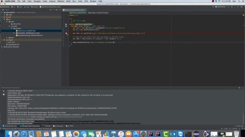Screen dimensions: 245x137
Task: Select HDInsight Spark Submission tab
Action: click(x=30, y=126)
